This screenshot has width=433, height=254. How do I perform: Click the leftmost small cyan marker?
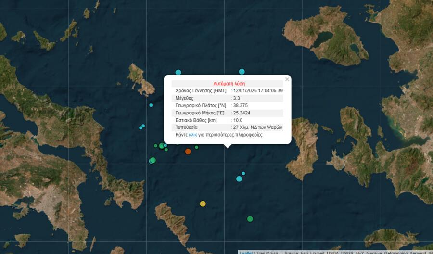tap(141, 127)
